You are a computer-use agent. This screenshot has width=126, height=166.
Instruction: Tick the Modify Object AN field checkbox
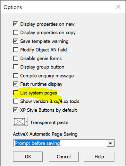pyautogui.click(x=16, y=50)
